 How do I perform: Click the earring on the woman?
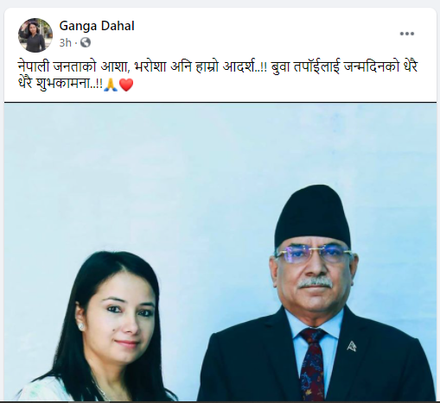tap(80, 326)
